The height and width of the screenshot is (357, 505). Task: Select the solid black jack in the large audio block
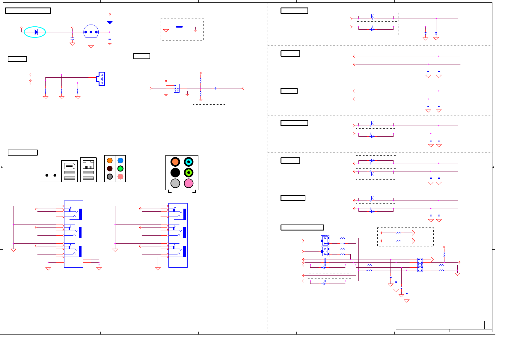point(175,173)
